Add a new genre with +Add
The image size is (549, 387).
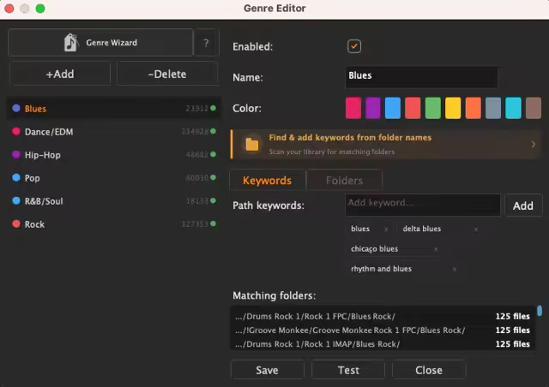60,74
